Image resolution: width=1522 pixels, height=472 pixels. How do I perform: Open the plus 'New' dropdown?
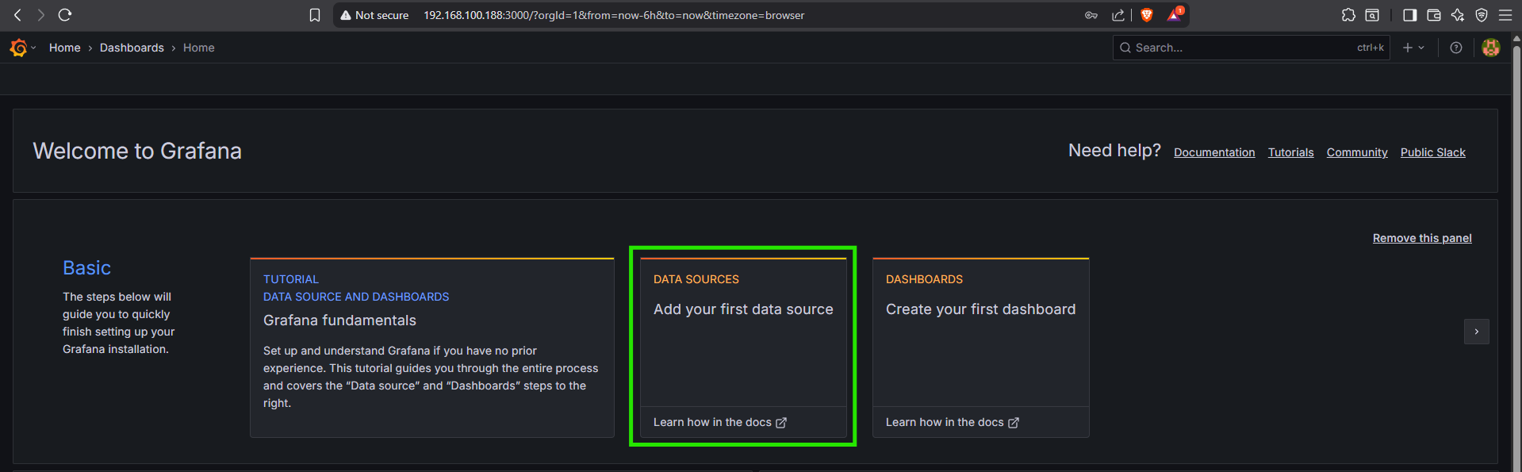tap(1413, 48)
